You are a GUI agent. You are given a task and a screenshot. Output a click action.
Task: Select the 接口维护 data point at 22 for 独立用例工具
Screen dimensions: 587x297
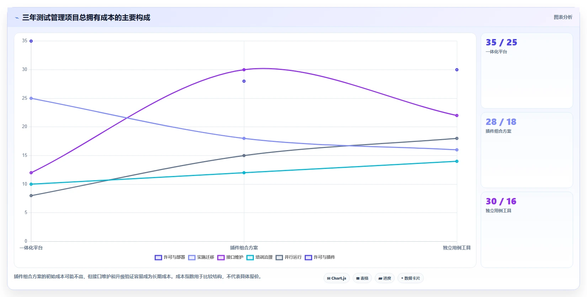457,115
